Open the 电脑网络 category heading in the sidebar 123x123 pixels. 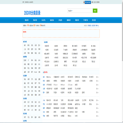pos(25,57)
